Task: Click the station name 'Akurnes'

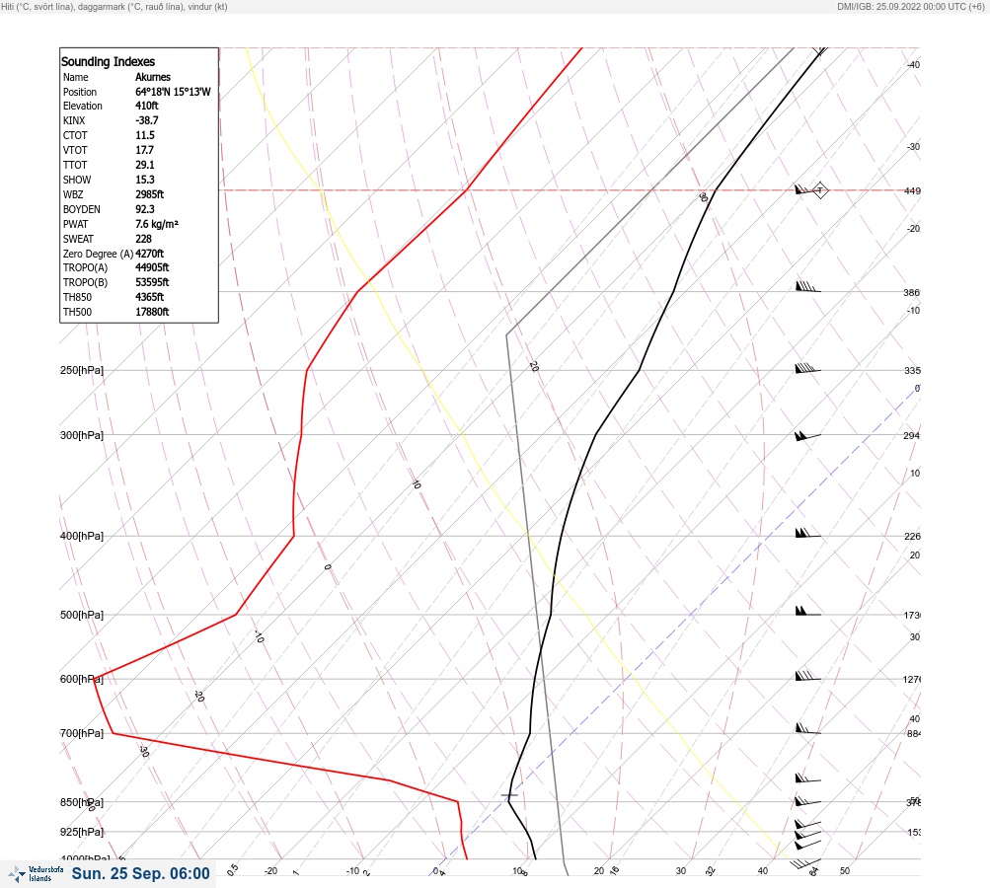Action: (153, 77)
